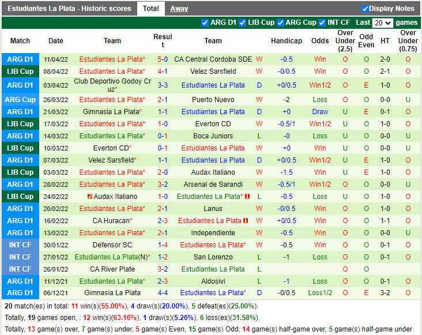The height and width of the screenshot is (335, 422).
Task: Select the Total tab
Action: click(151, 9)
